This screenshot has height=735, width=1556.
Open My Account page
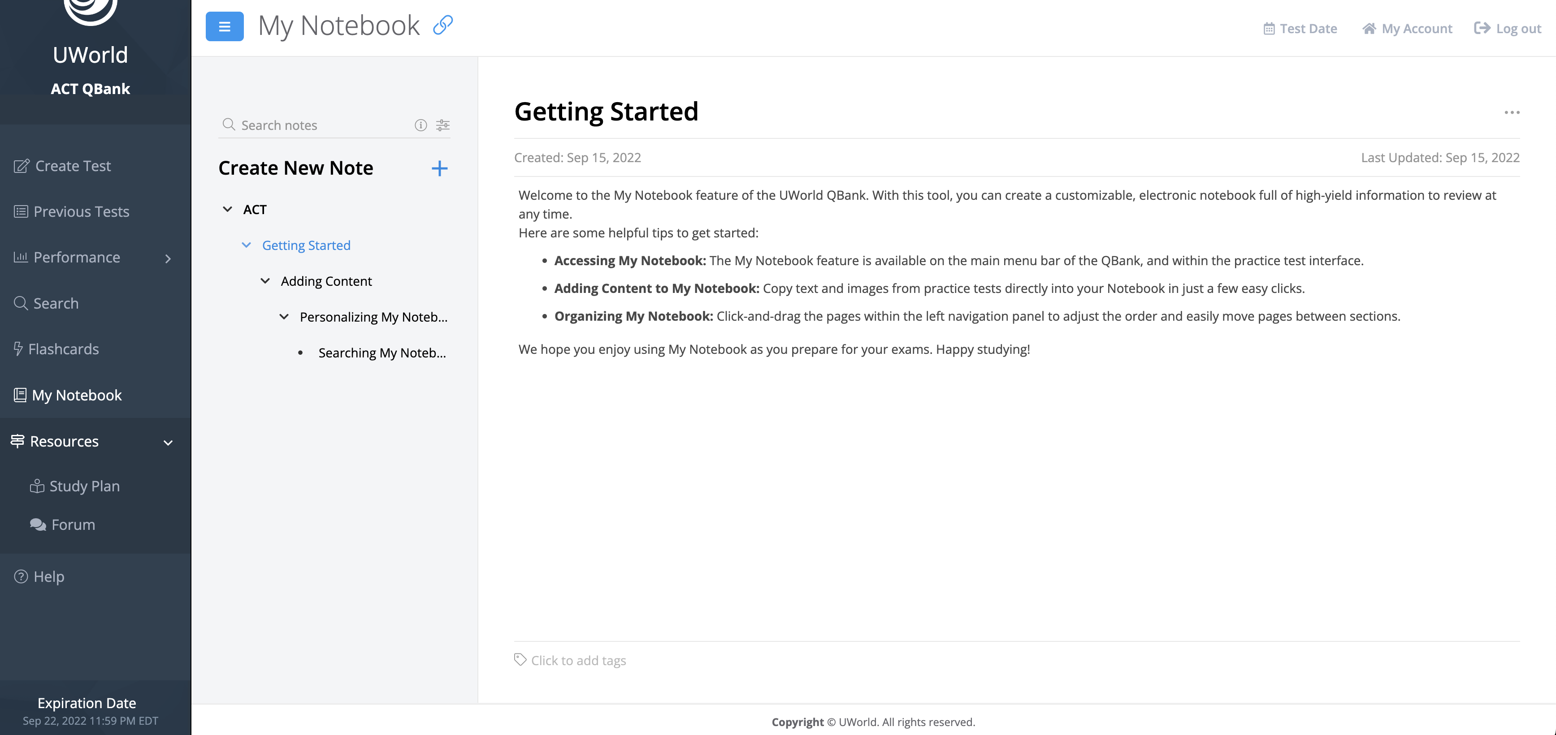click(1408, 28)
